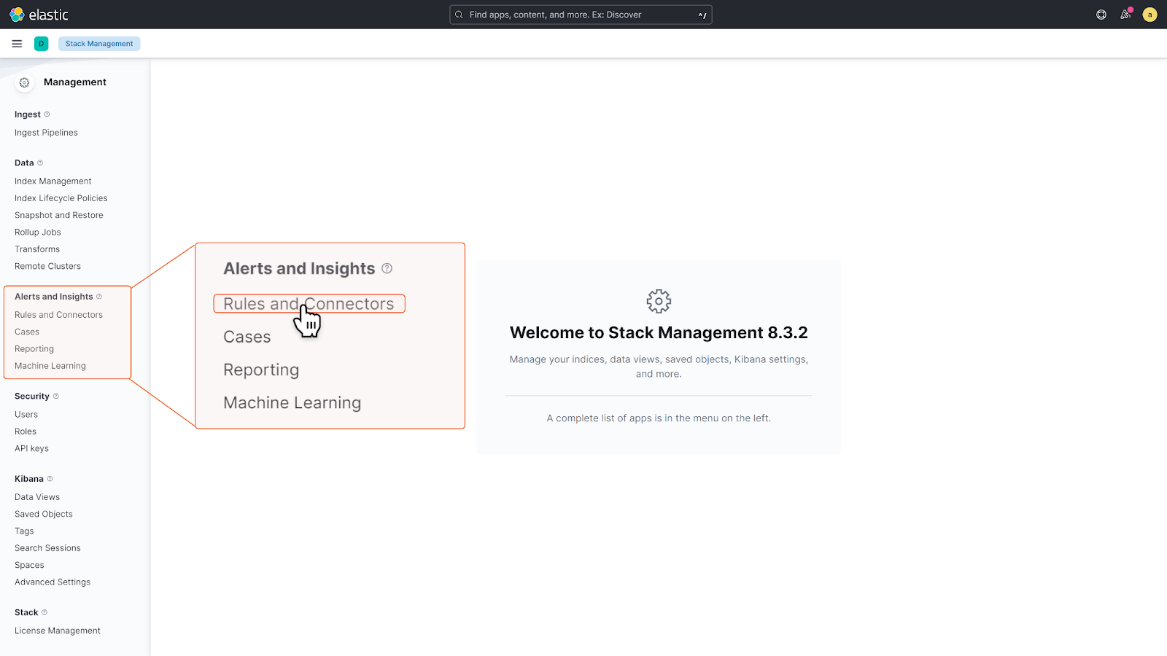Viewport: 1167px width, 656px height.
Task: Click the Ingest section help icon
Action: pyautogui.click(x=47, y=114)
